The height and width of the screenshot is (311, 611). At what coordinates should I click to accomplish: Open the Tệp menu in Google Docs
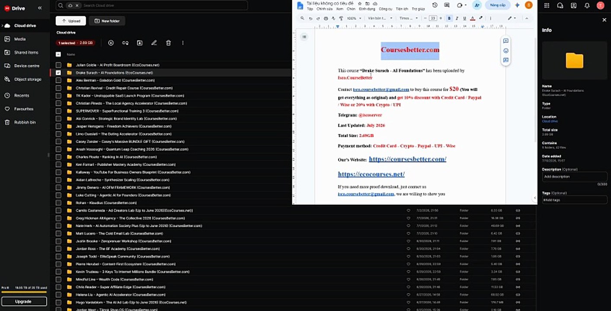point(310,9)
